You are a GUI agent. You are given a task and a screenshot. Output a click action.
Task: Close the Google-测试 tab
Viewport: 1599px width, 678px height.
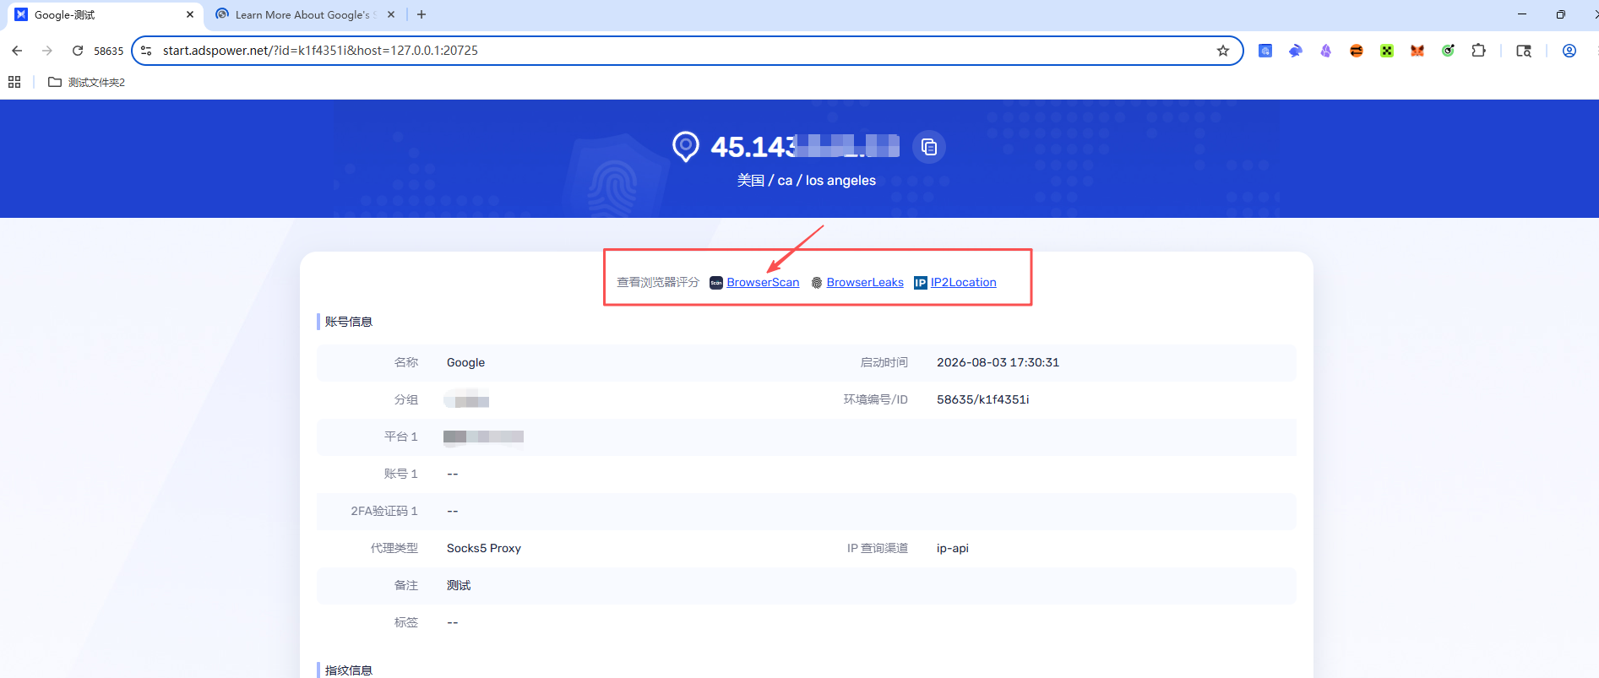tap(190, 14)
